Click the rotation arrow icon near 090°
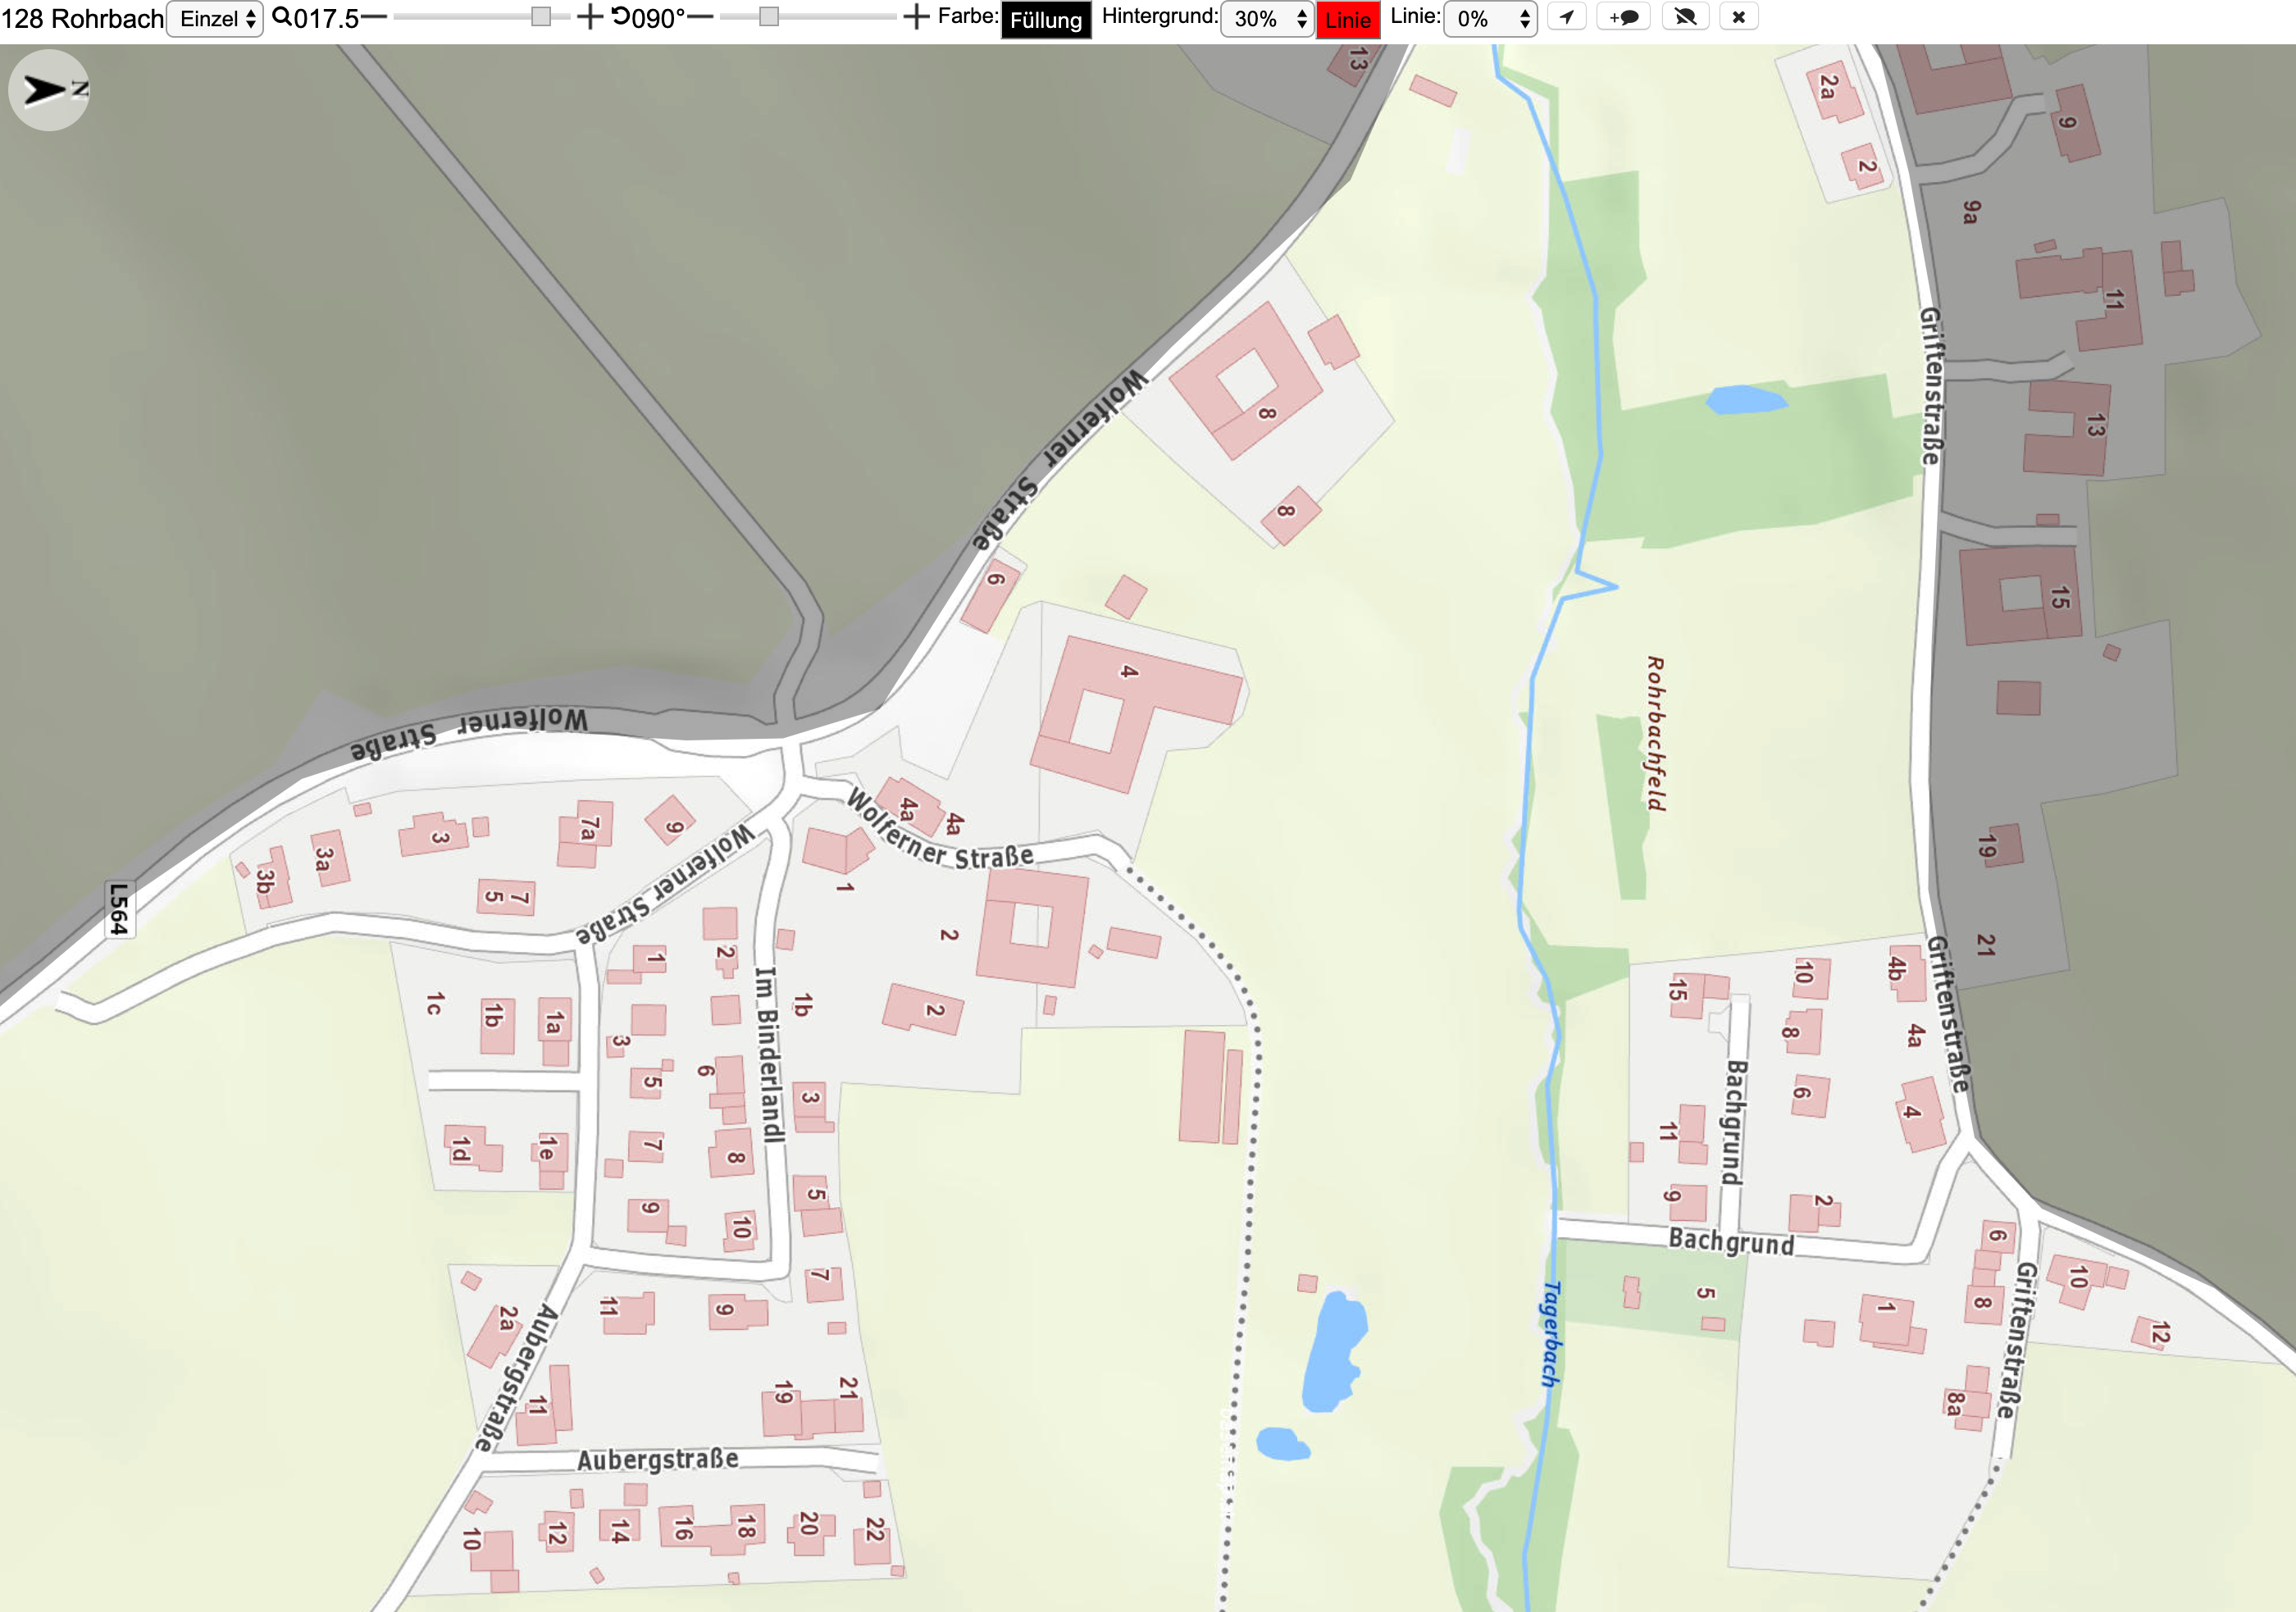Image resolution: width=2296 pixels, height=1612 pixels. (x=621, y=17)
